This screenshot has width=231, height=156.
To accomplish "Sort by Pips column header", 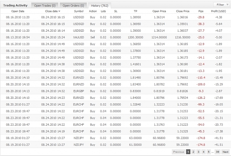I will pyautogui.click(x=201, y=11).
